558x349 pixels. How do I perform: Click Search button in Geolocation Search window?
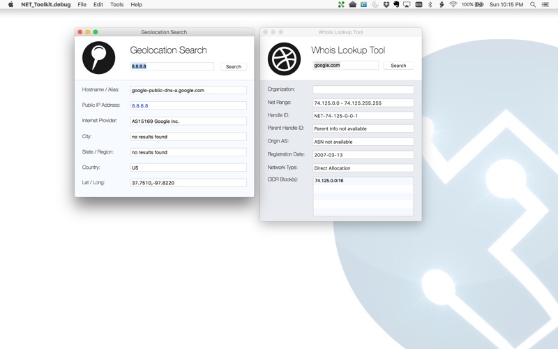(234, 66)
